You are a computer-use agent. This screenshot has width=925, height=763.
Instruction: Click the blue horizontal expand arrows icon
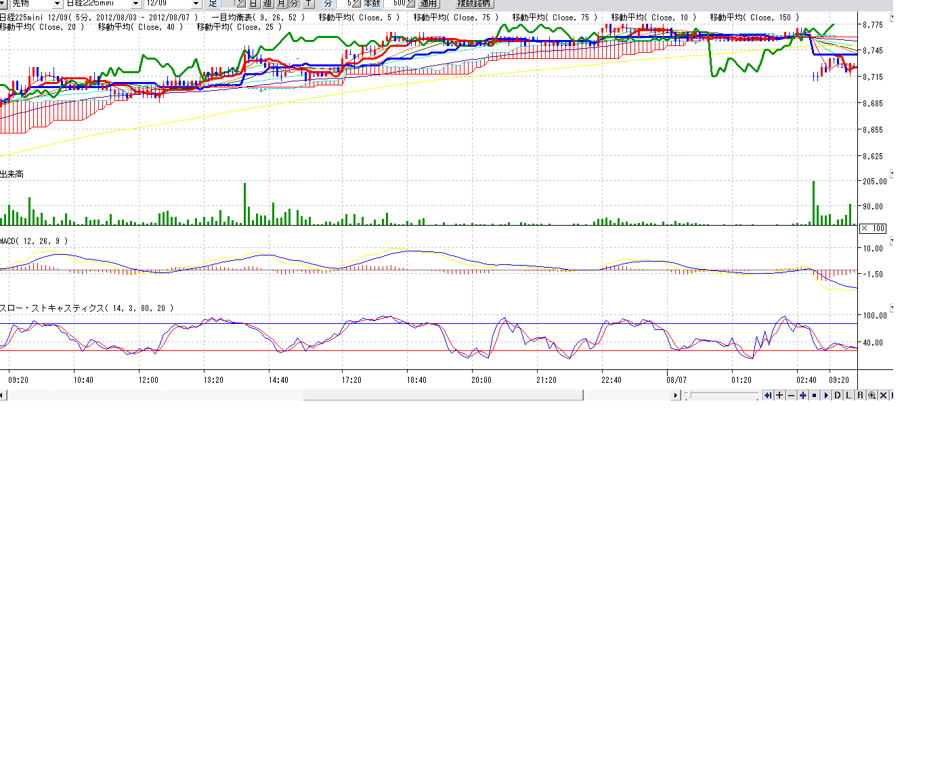(802, 395)
